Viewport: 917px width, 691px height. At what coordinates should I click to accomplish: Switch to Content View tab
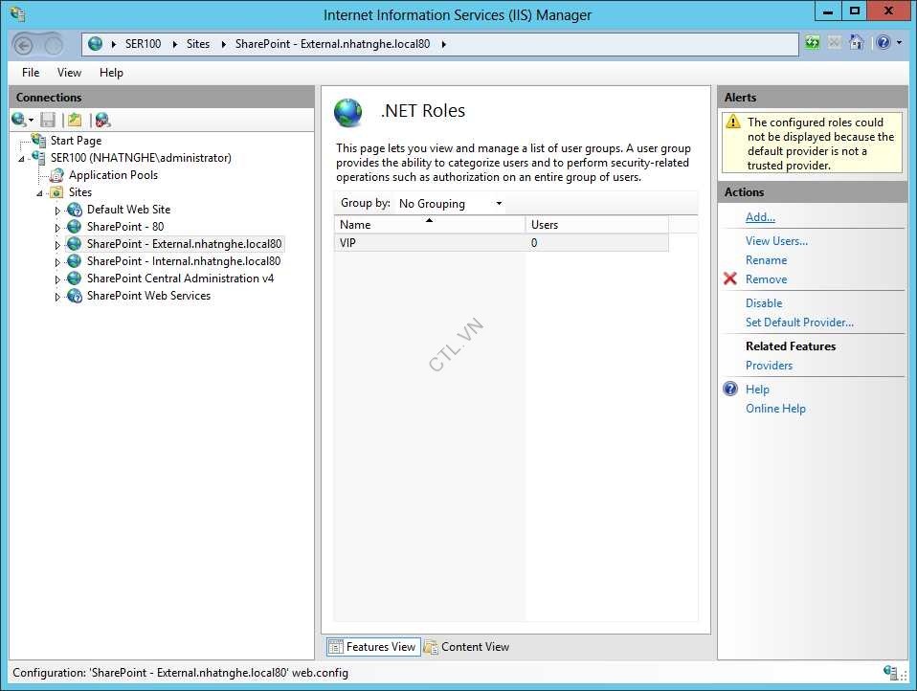pos(466,647)
